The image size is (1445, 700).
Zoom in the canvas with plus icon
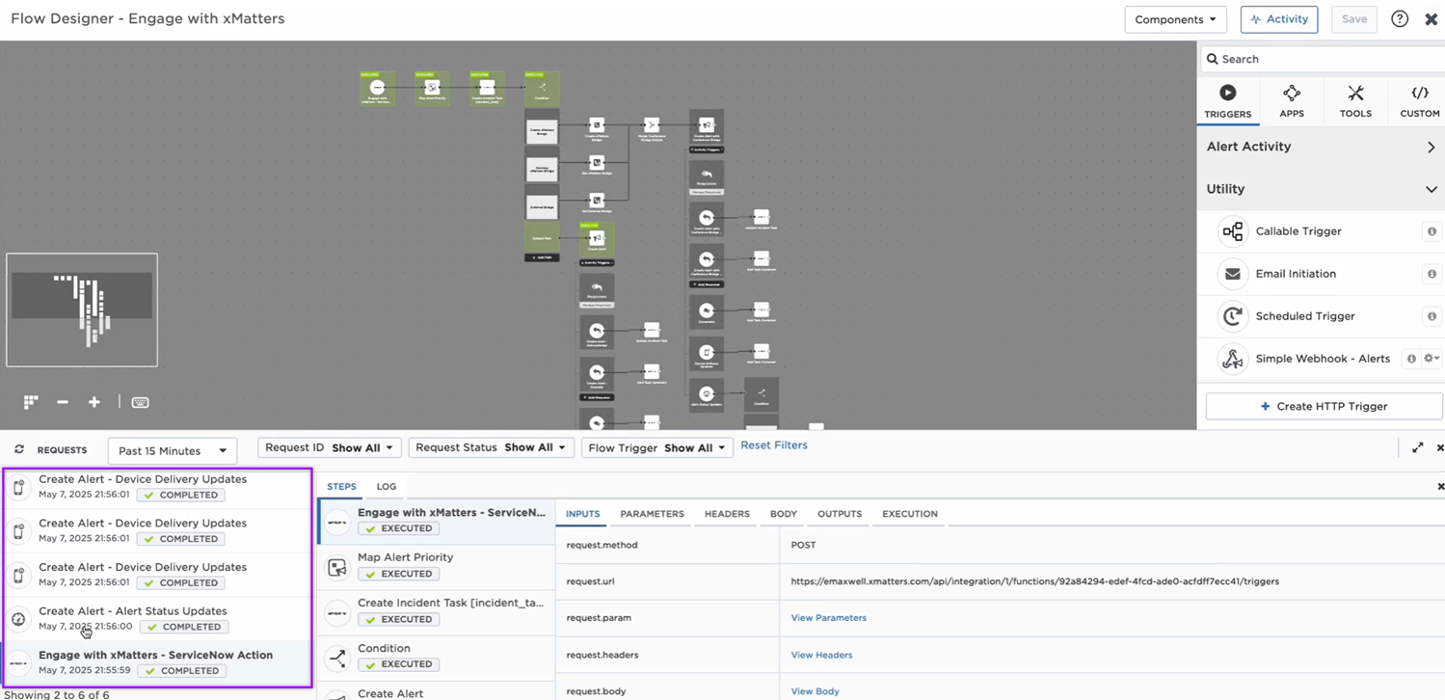(x=94, y=402)
